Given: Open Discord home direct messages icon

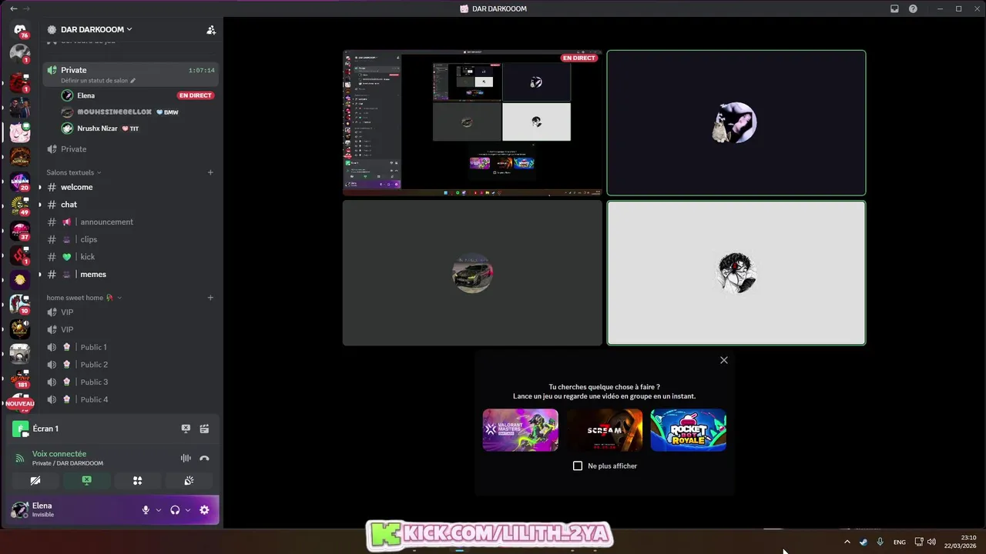Looking at the screenshot, I should (20, 29).
